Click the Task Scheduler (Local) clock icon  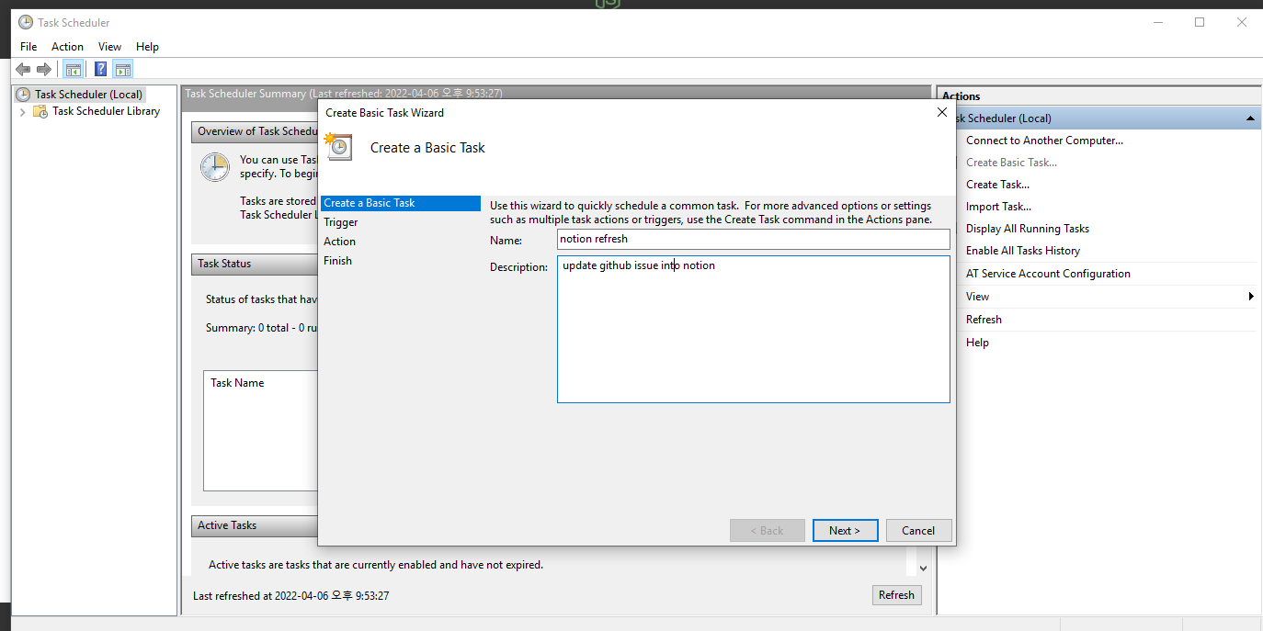pyautogui.click(x=24, y=95)
